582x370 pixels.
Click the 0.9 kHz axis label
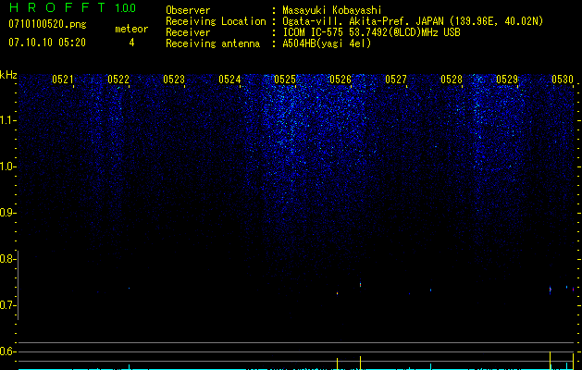coord(6,213)
